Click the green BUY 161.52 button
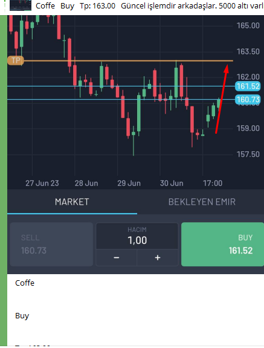This screenshot has height=348, width=264. (x=222, y=244)
